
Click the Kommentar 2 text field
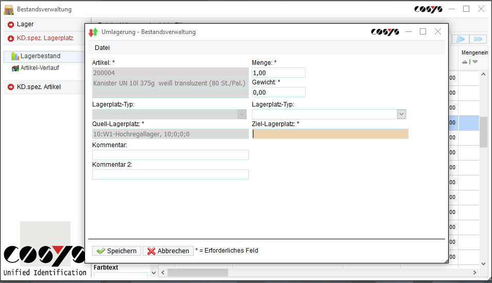coord(170,174)
